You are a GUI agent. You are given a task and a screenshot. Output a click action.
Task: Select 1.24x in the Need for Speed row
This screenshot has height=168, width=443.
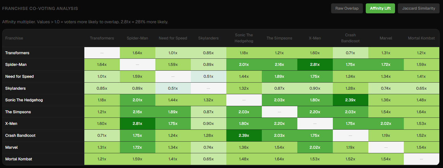(350, 77)
